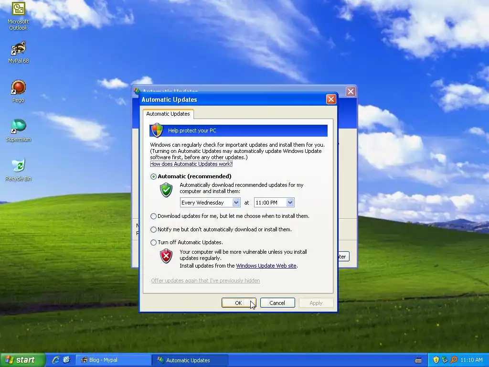Click the 11:10 AM taskbar clock
This screenshot has width=489, height=367.
click(471, 360)
